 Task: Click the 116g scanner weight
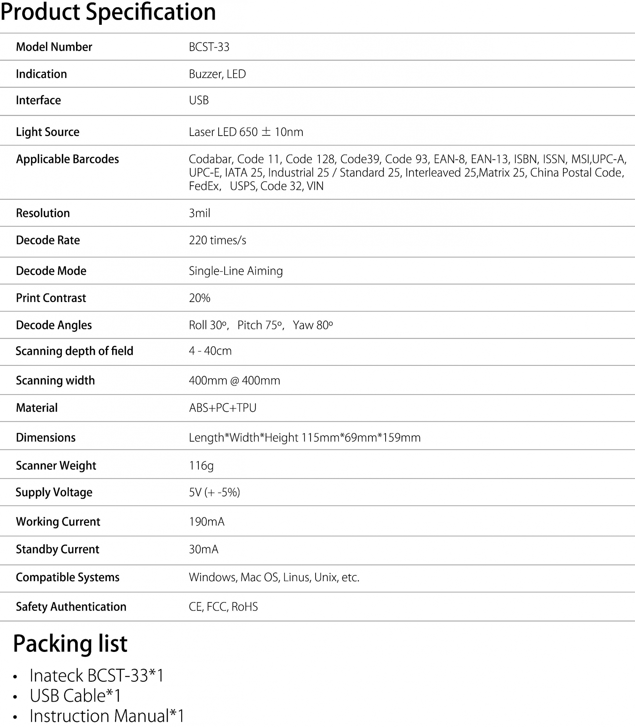tap(201, 465)
